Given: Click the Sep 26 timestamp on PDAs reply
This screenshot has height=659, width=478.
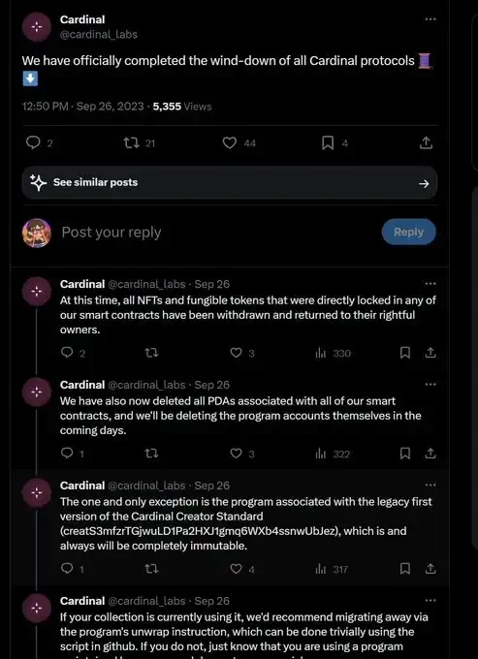Looking at the screenshot, I should click(212, 385).
